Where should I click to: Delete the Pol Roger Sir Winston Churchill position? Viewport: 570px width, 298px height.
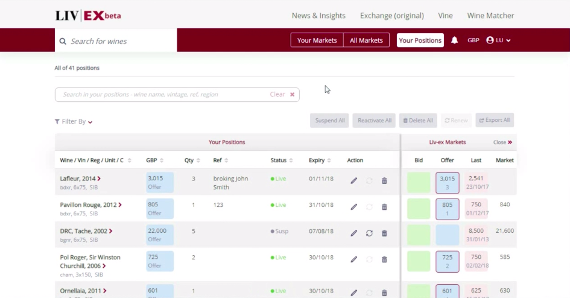(x=384, y=259)
